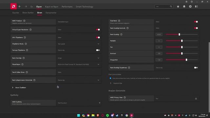This screenshot has width=210, height=118.
Task: Switch to Oyun tab
Action: coord(39,7)
